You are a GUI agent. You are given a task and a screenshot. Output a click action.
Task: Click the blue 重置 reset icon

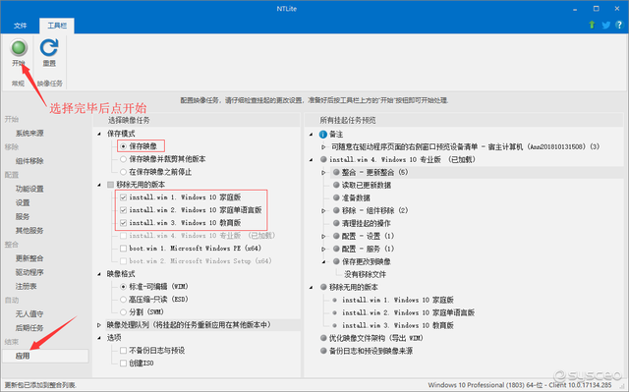coord(49,48)
